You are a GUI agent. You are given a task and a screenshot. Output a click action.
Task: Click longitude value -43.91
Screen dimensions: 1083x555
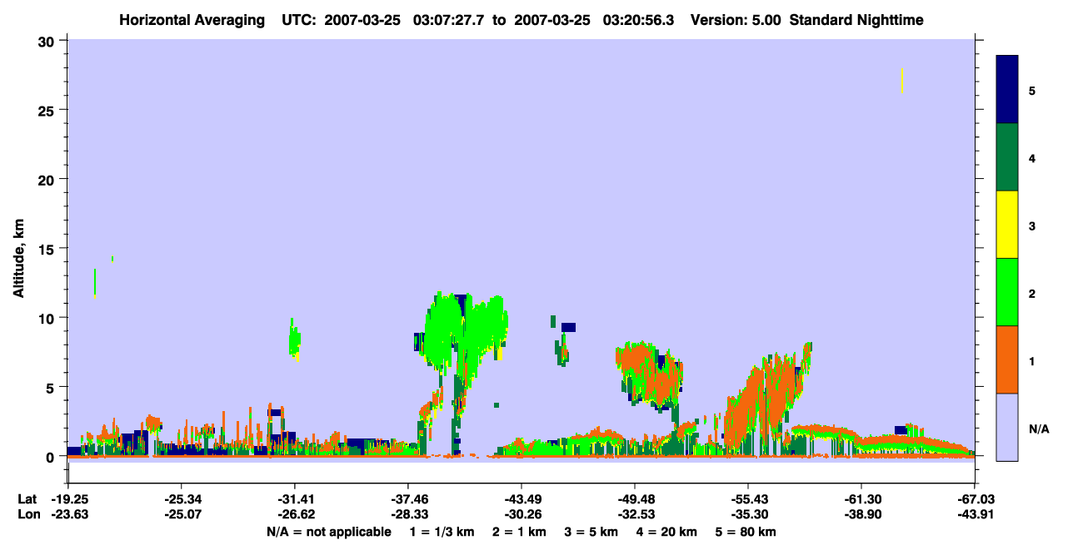tap(975, 515)
